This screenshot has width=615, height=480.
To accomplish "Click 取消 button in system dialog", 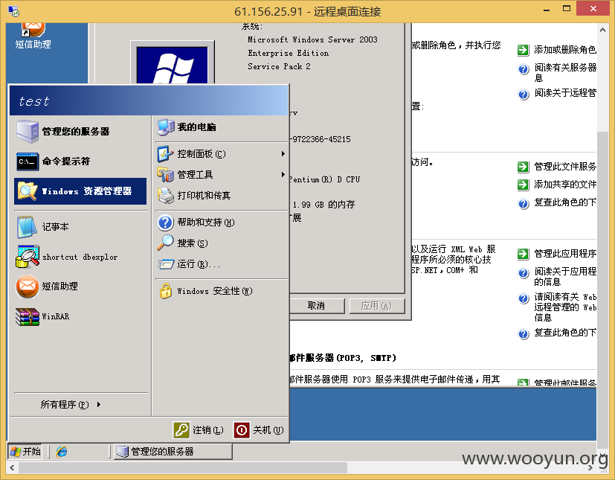I will 316,306.
